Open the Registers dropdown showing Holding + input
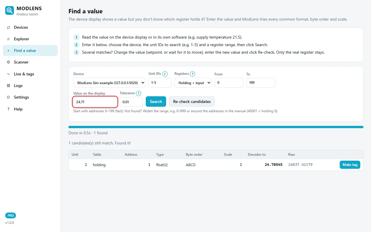This screenshot has width=371, height=232. [193, 83]
